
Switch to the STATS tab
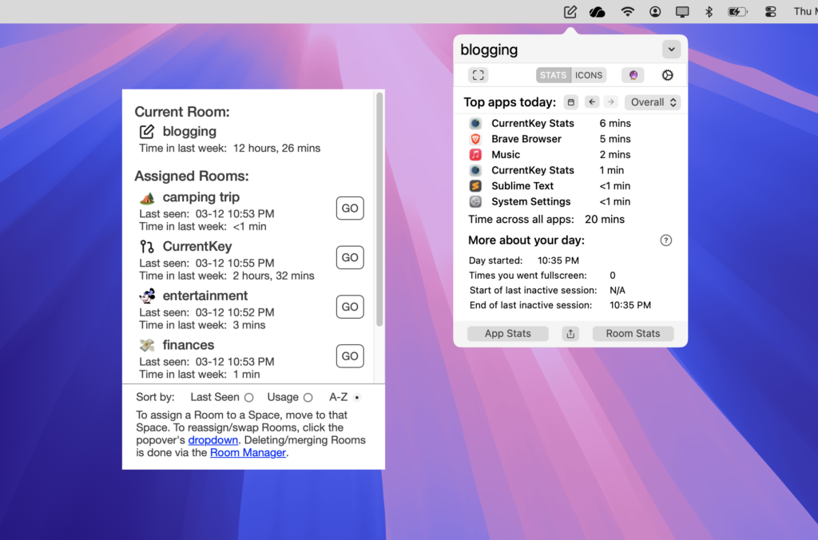click(553, 75)
